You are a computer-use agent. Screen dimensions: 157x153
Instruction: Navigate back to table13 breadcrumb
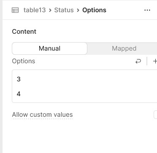[x=35, y=10]
